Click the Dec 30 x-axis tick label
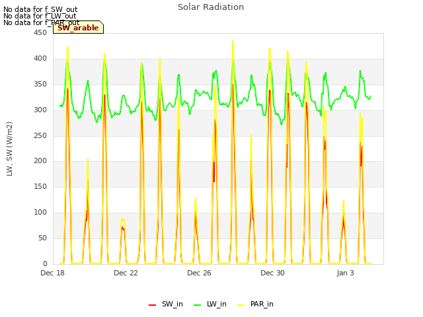 point(272,273)
